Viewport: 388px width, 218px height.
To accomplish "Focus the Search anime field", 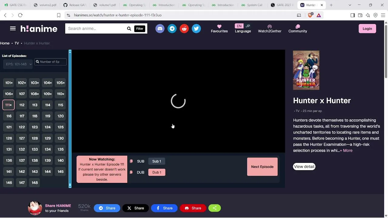I will point(95,28).
